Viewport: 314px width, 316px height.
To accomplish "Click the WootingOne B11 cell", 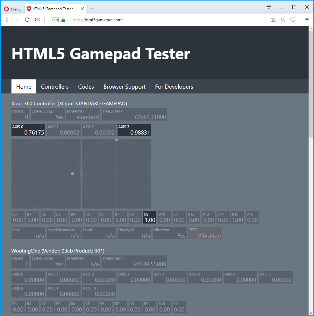I will click(179, 307).
